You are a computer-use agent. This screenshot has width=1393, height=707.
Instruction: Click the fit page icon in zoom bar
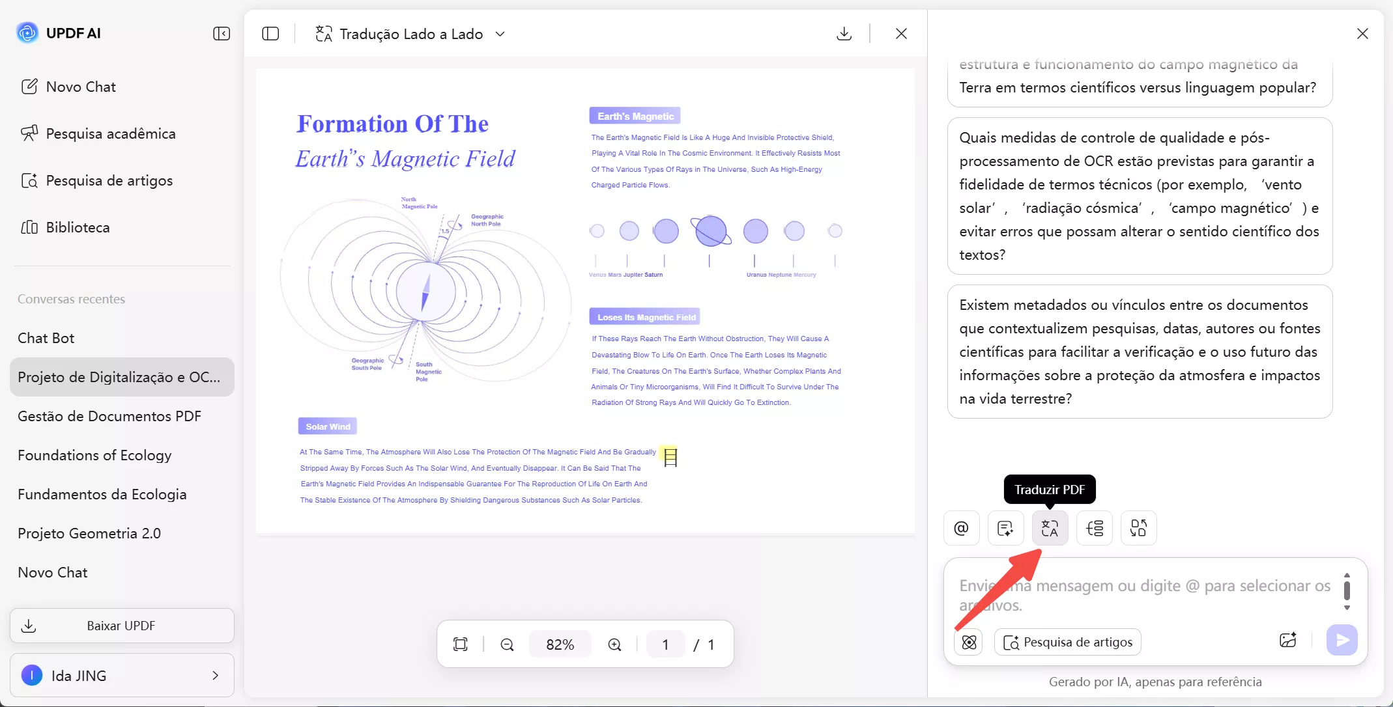point(461,645)
